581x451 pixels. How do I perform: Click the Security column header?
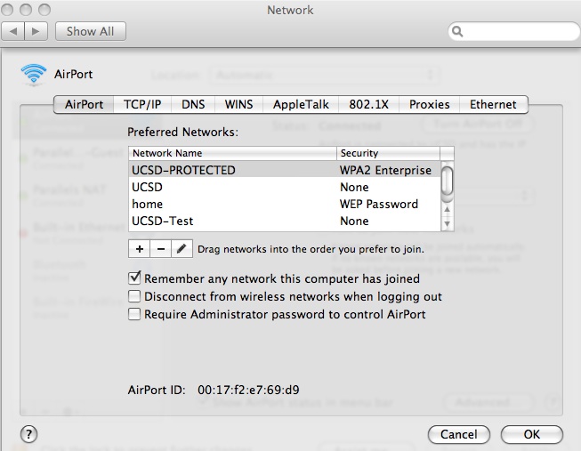pyautogui.click(x=387, y=153)
